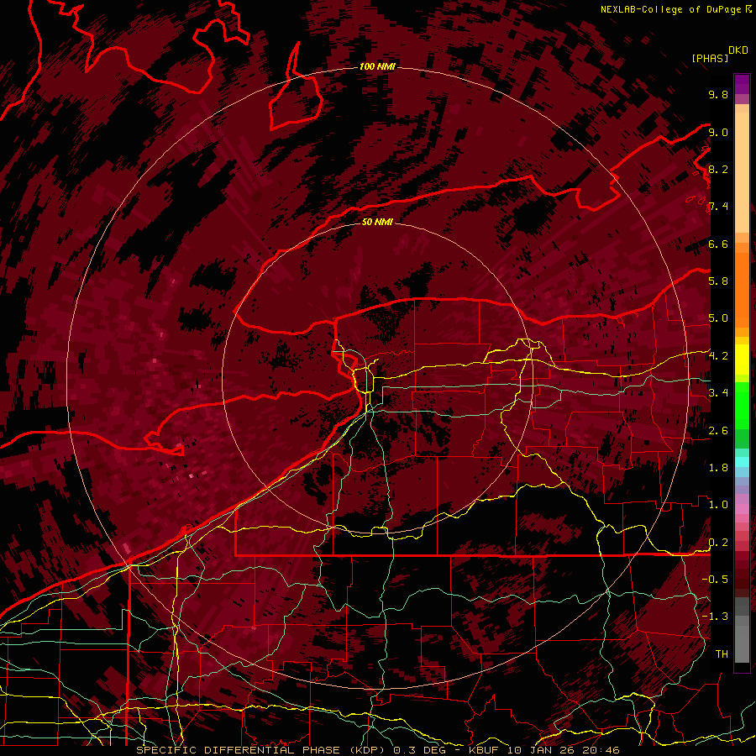
Task: Click the NEXLAB-College of DuPage credit text
Action: (x=670, y=9)
